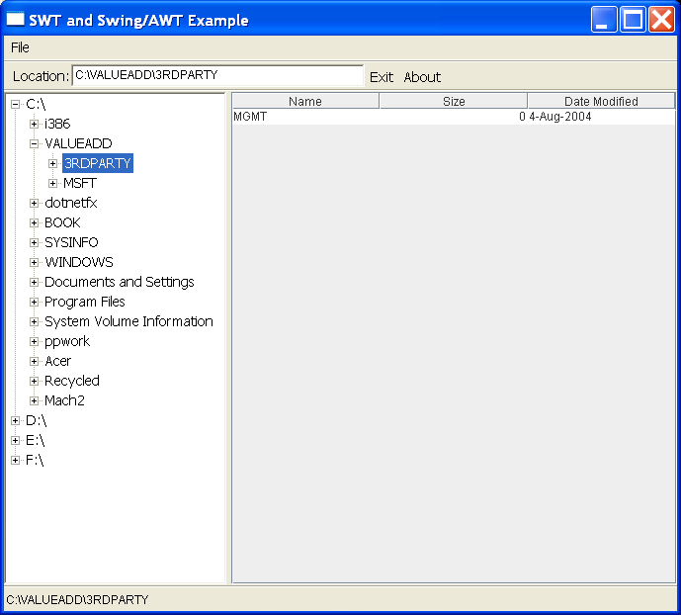The image size is (681, 615).
Task: Select the dotnetfx folder label
Action: tap(71, 203)
